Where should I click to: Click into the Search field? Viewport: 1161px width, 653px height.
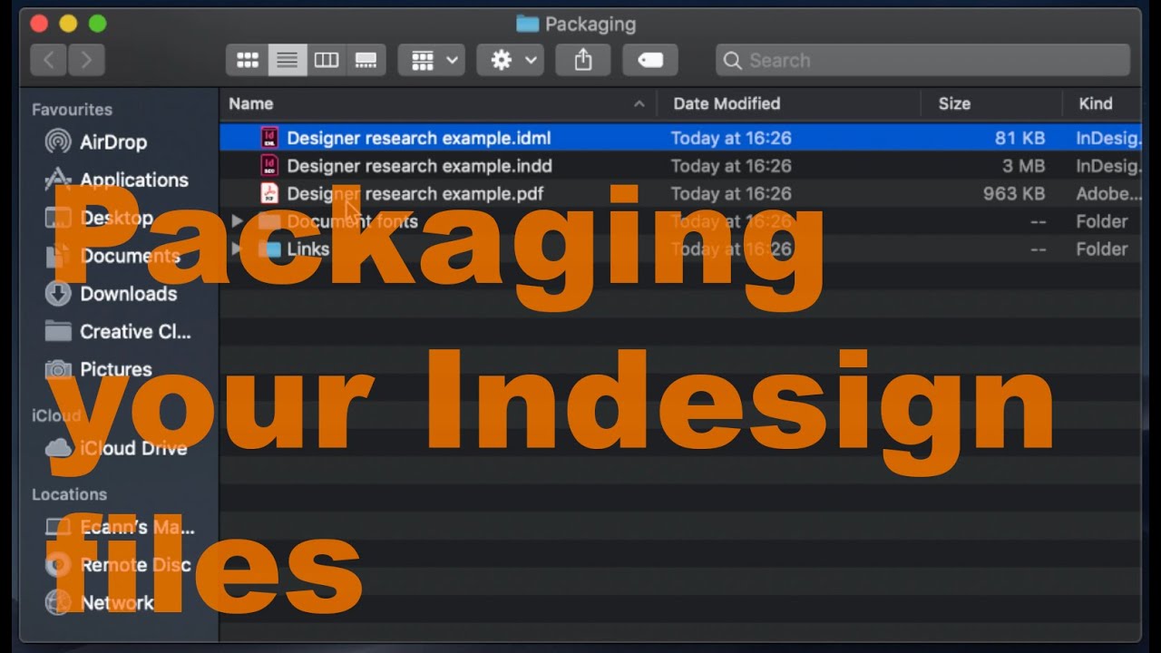click(x=922, y=60)
